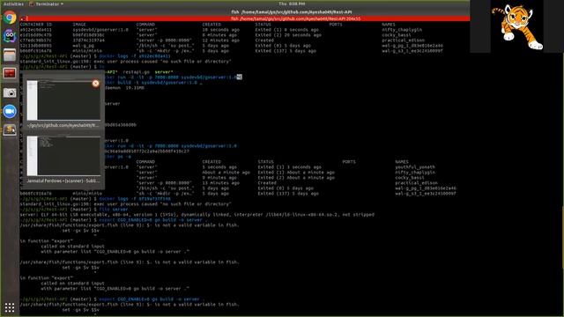This screenshot has width=564, height=317.
Task: Click image ID b06fd16d938c
Action: click(x=88, y=35)
